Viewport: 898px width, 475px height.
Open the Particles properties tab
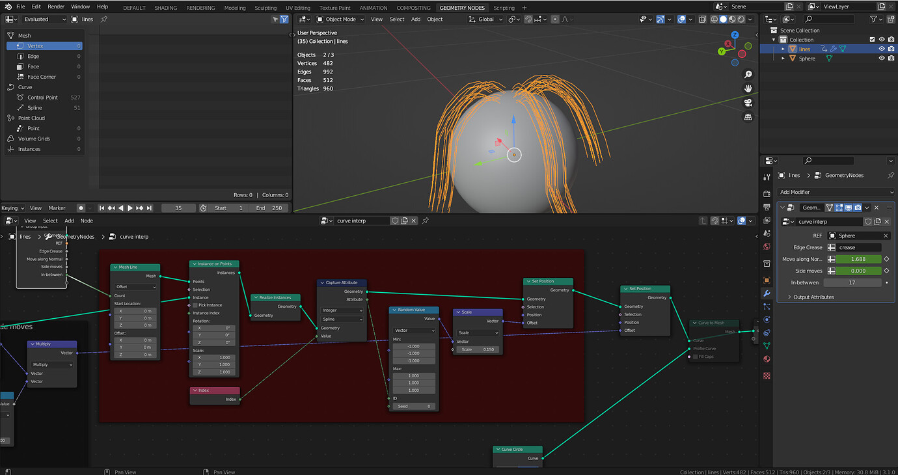[x=767, y=306]
